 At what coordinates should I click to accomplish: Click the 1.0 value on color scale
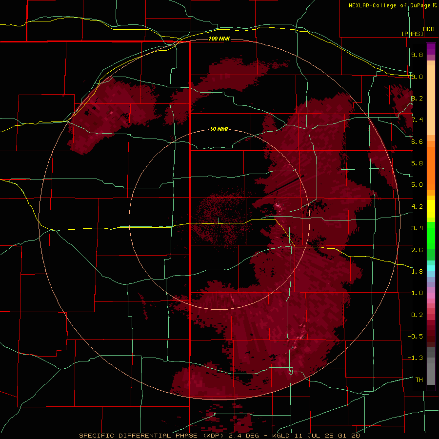point(417,293)
